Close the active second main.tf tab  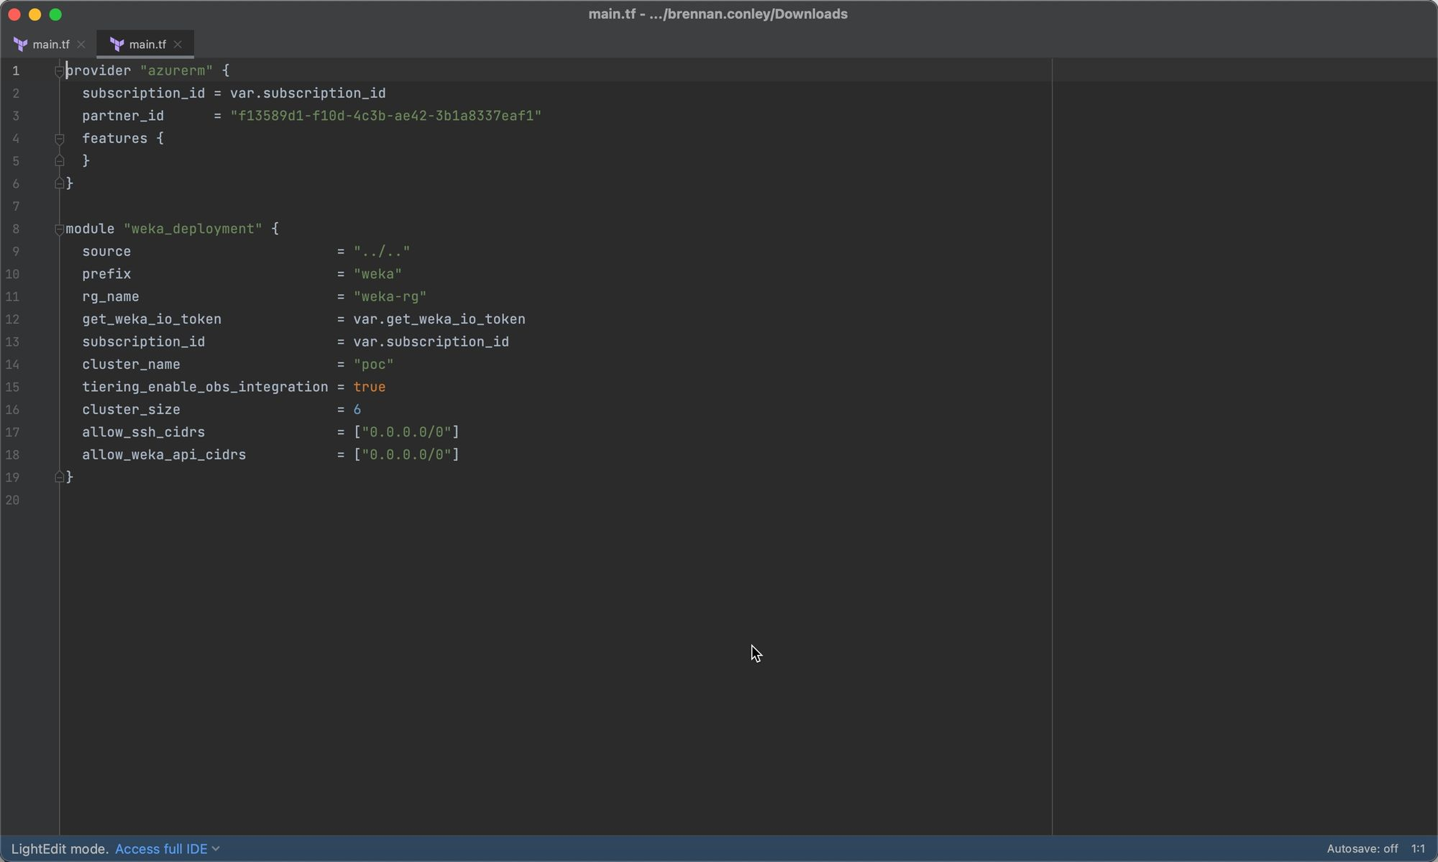tap(178, 45)
